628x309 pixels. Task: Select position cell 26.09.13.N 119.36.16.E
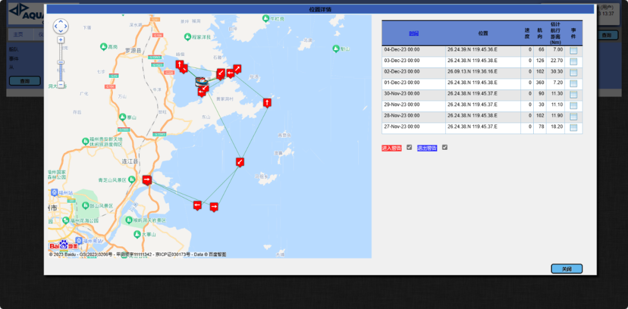[472, 71]
